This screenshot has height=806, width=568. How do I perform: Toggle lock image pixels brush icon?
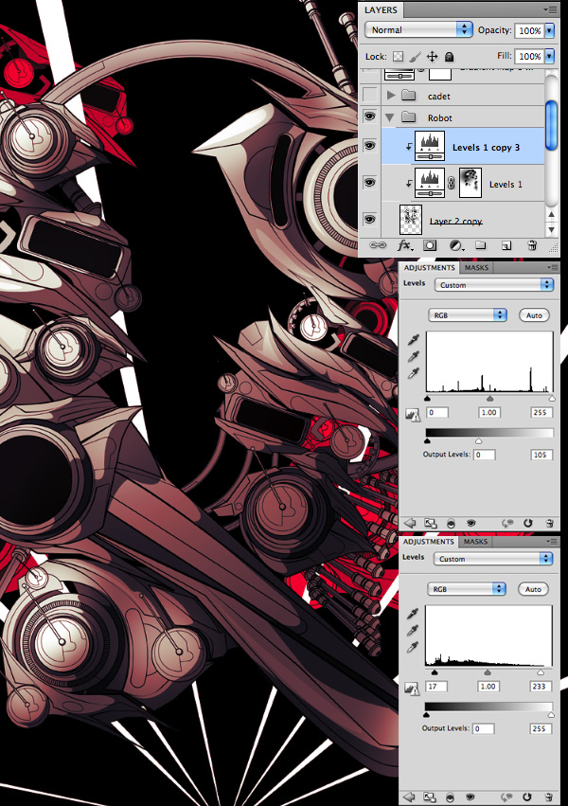[415, 56]
